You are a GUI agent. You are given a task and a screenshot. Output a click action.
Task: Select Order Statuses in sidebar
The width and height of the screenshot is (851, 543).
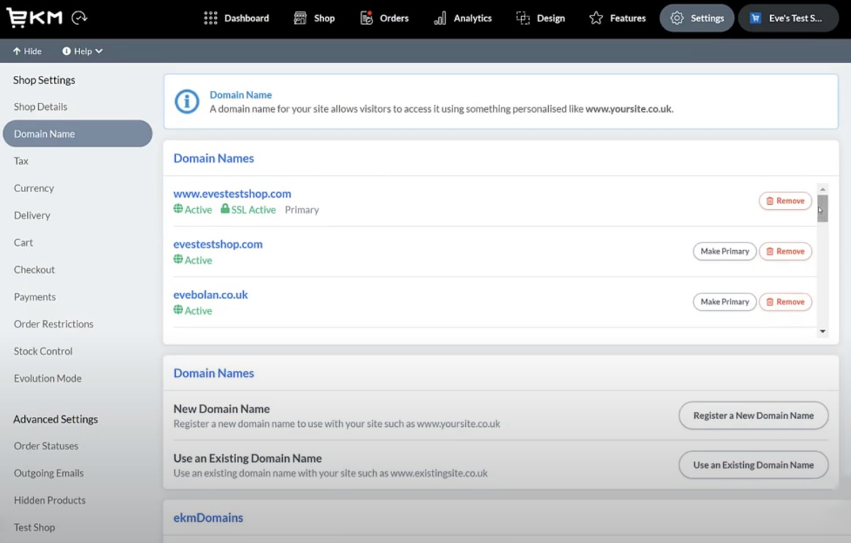46,446
